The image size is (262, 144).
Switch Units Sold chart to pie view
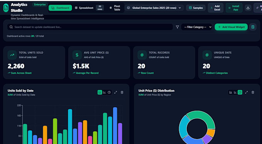tap(109, 93)
